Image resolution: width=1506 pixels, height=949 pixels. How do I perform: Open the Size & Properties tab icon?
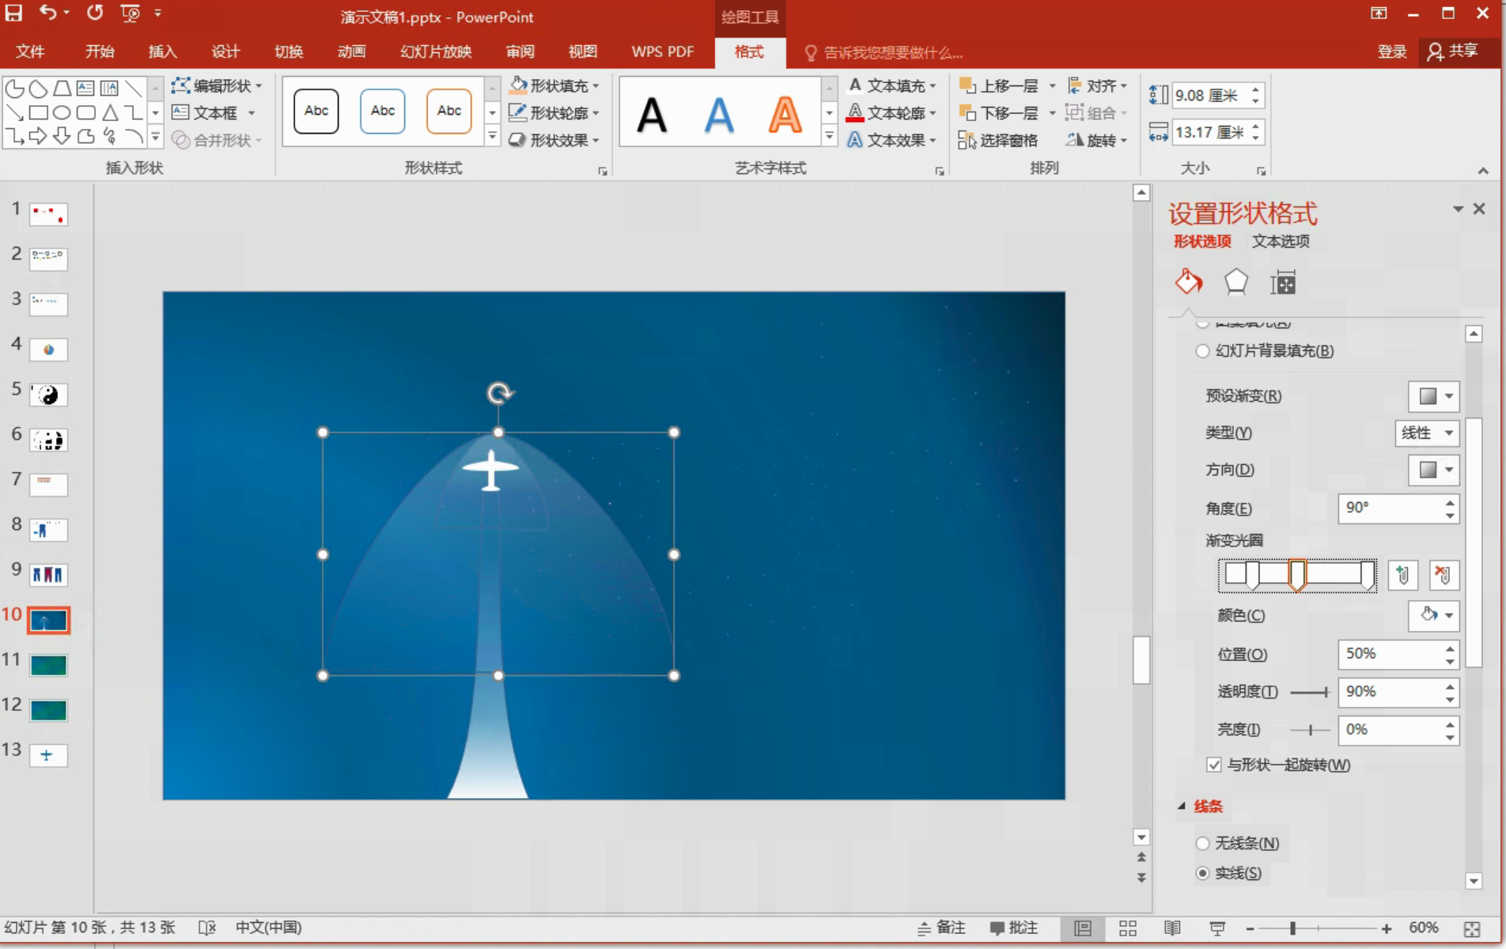[1283, 282]
